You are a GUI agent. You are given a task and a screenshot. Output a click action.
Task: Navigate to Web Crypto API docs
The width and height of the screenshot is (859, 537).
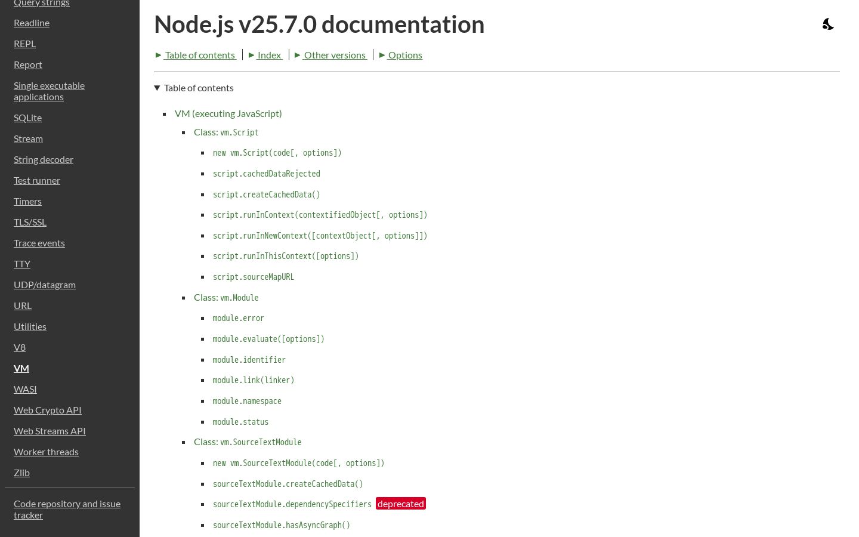pos(48,410)
